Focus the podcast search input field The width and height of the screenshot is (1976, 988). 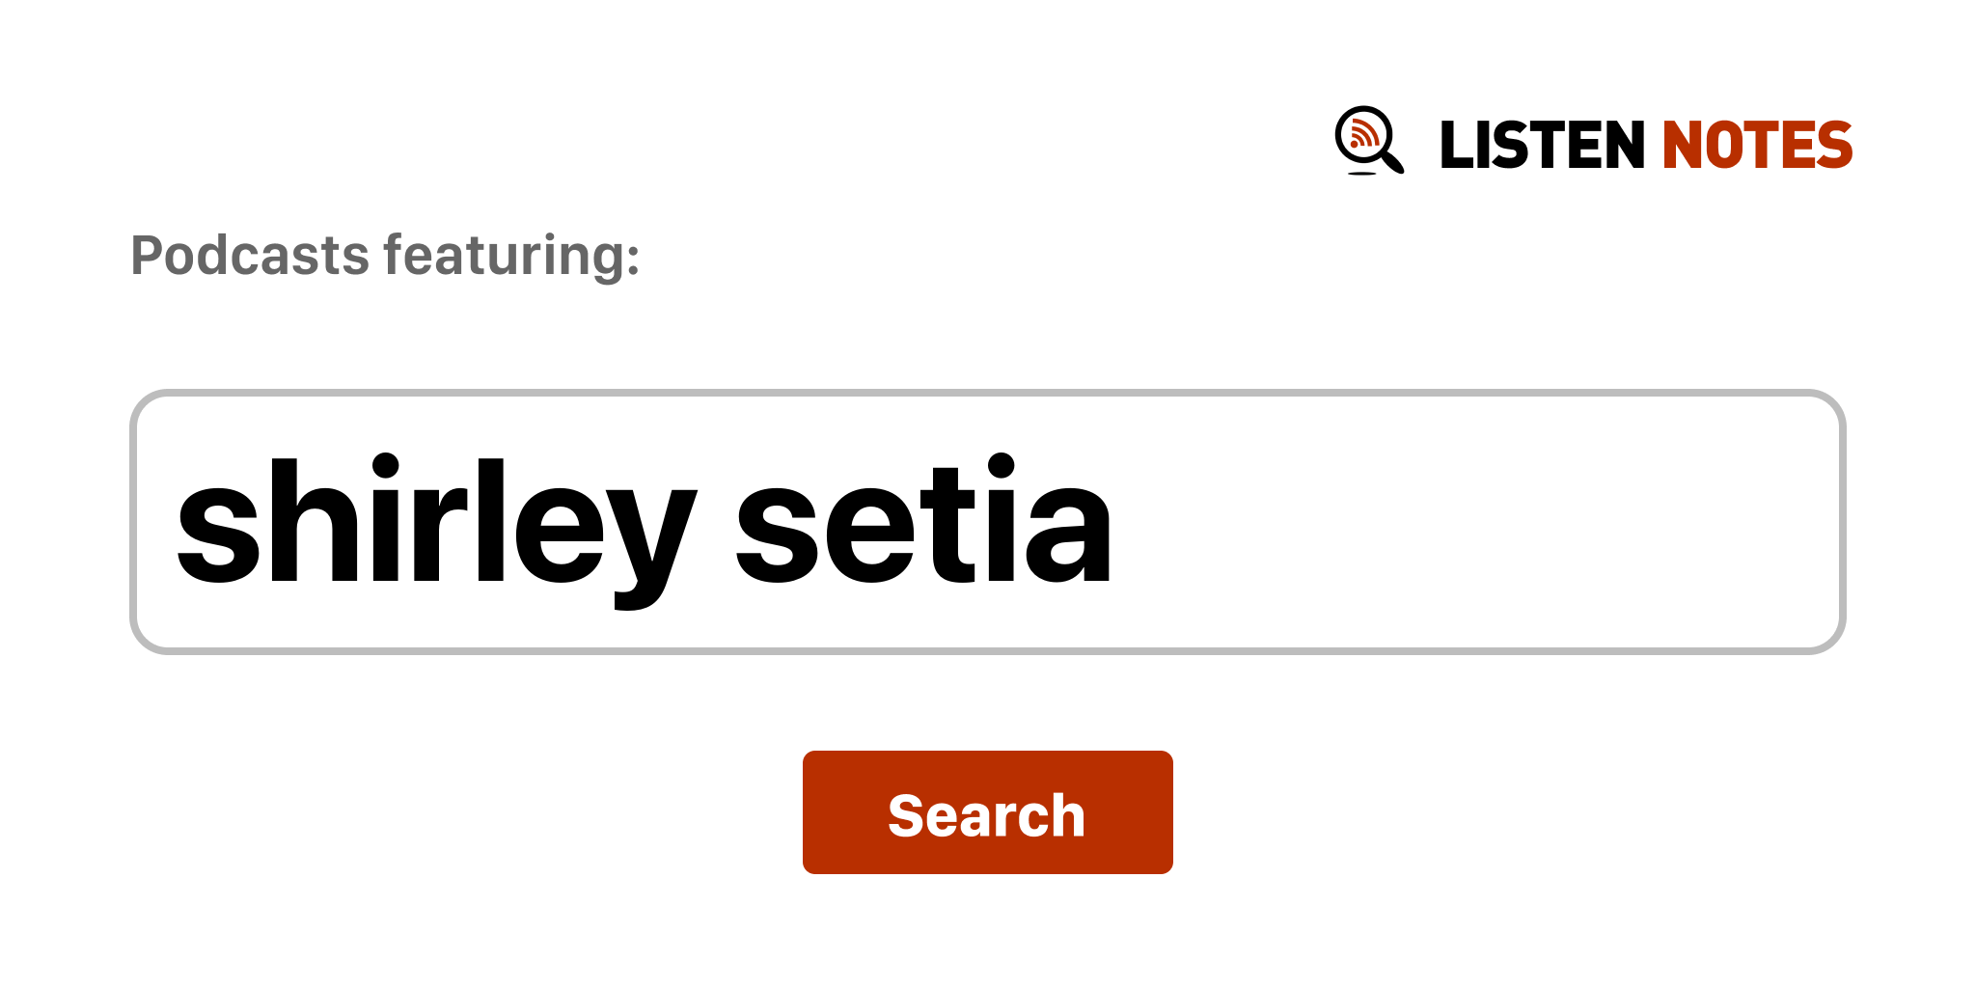[986, 522]
